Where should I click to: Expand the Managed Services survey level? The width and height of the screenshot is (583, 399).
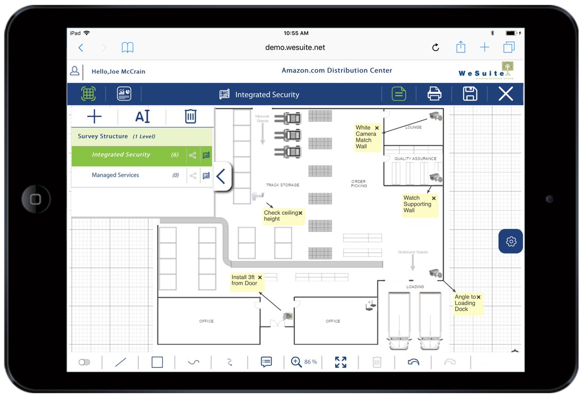click(x=206, y=175)
